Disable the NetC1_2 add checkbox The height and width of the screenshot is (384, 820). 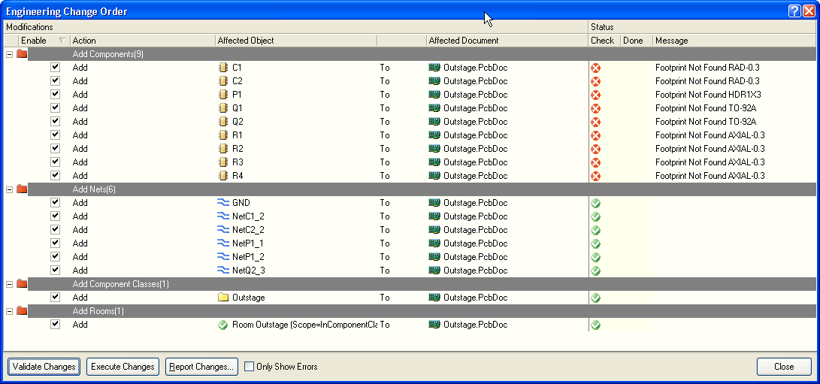coord(55,216)
